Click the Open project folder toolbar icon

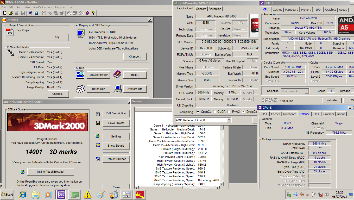click(x=11, y=13)
